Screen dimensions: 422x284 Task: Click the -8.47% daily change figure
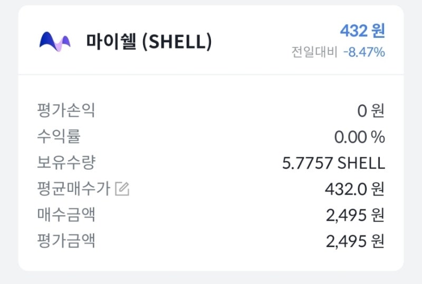tap(364, 52)
